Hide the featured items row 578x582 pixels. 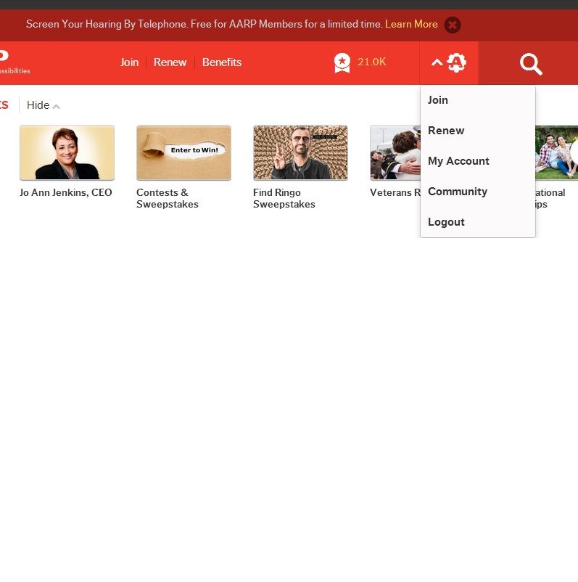click(x=43, y=105)
